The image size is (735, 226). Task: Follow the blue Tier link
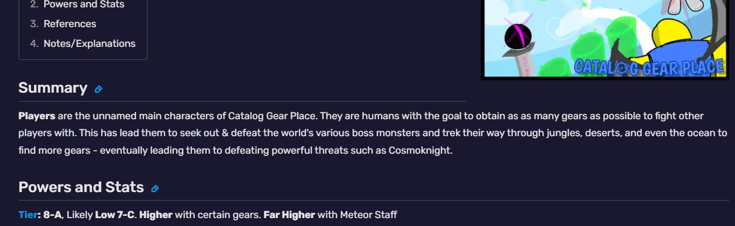pyautogui.click(x=28, y=215)
